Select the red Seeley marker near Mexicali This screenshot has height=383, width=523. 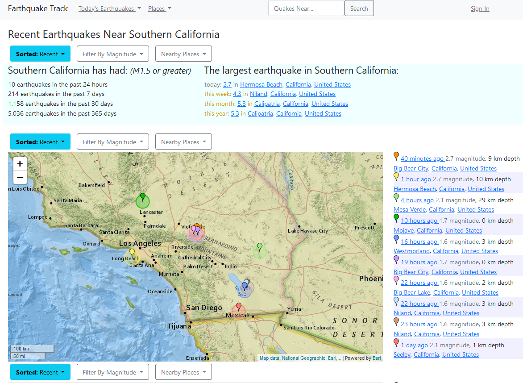[x=238, y=307]
